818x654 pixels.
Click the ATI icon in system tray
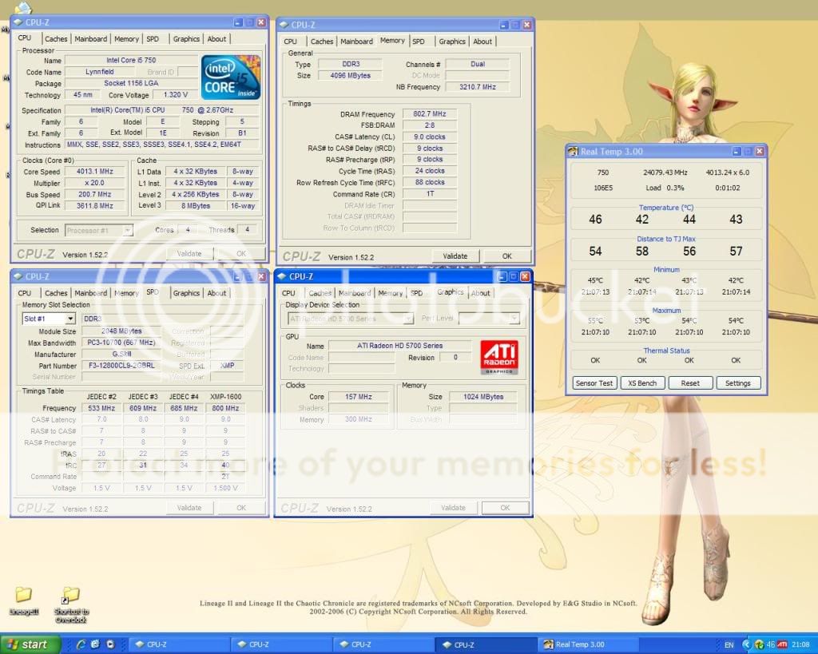(x=783, y=644)
